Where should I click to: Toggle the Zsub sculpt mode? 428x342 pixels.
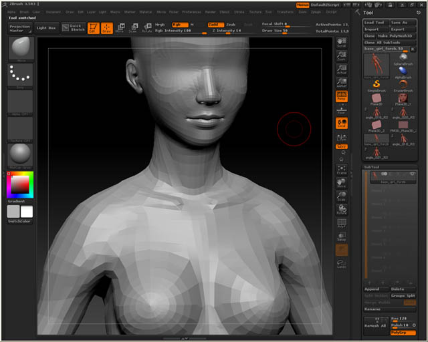[x=231, y=25]
